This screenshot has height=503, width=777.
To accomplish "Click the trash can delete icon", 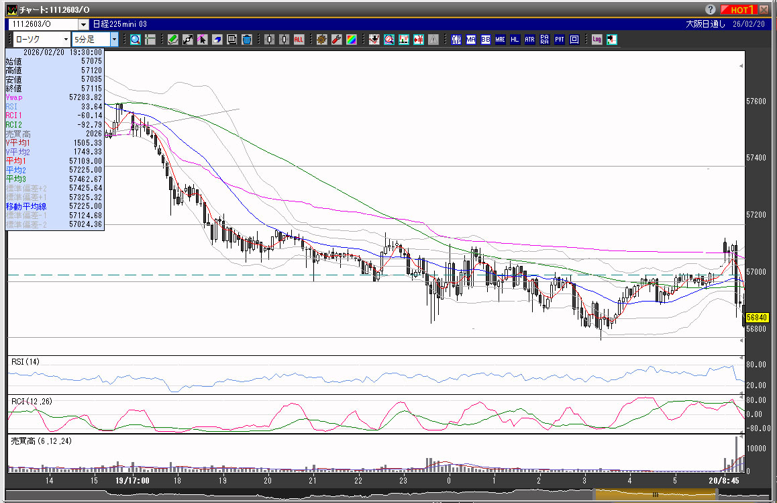I will (x=246, y=40).
